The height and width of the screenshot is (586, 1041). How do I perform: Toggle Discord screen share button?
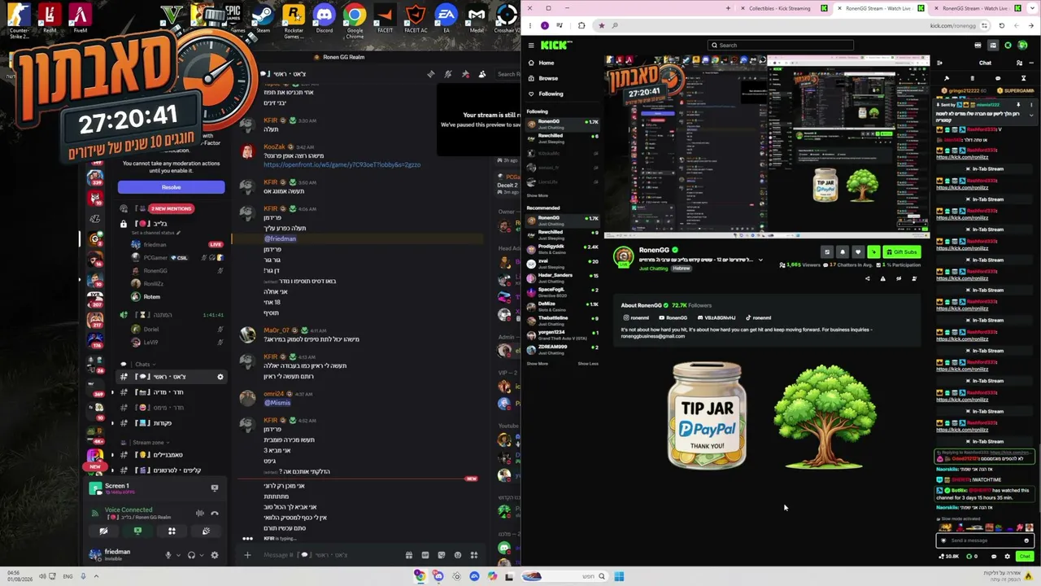[137, 531]
